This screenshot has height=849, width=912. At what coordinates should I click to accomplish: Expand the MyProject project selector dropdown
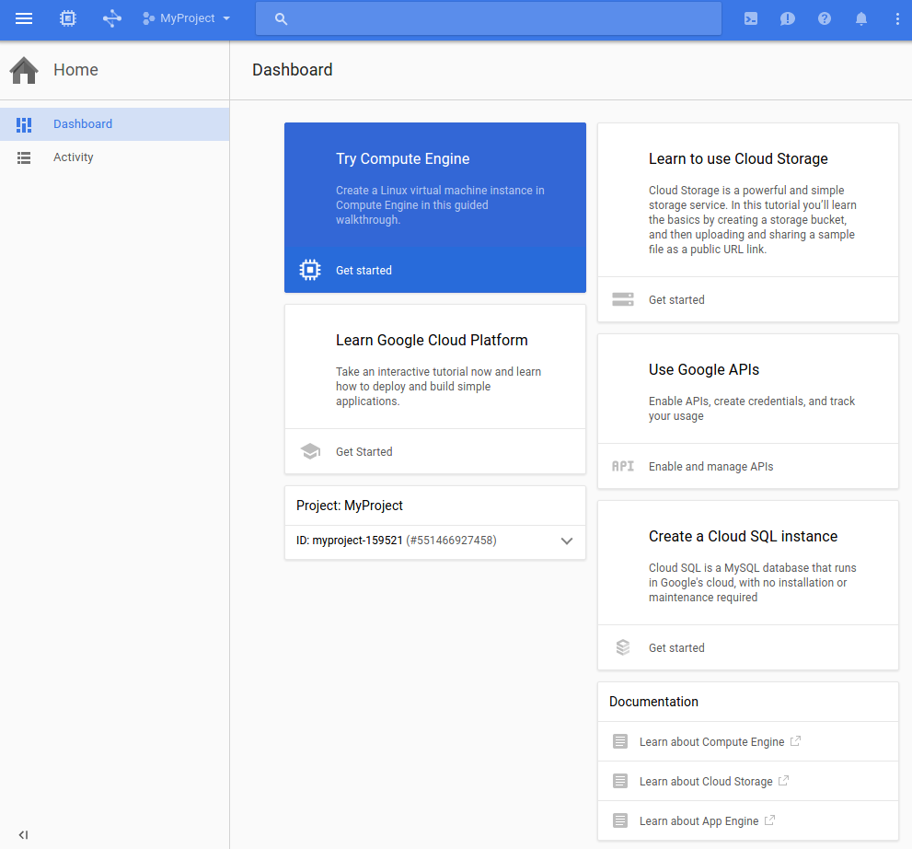187,18
